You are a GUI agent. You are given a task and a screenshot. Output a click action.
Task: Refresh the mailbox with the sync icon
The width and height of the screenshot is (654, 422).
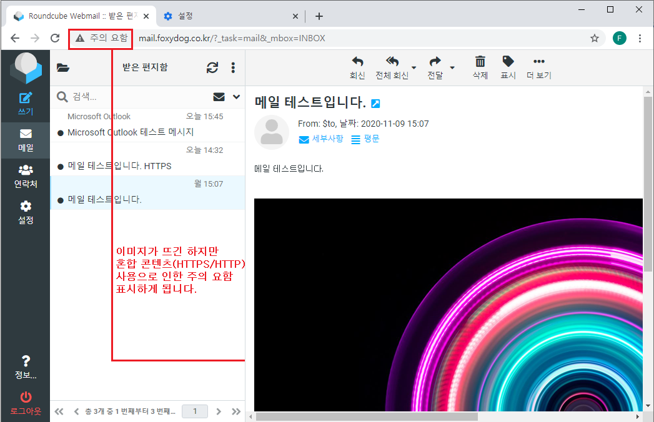pos(212,67)
